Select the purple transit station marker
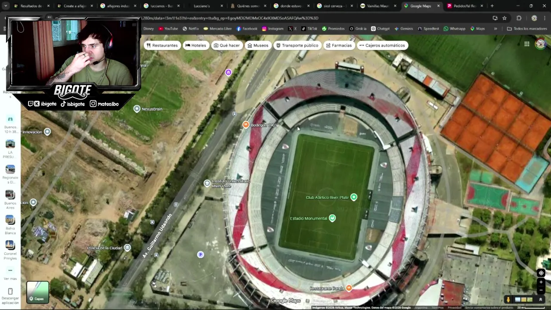Viewport: 551px width, 310px height. click(x=228, y=72)
